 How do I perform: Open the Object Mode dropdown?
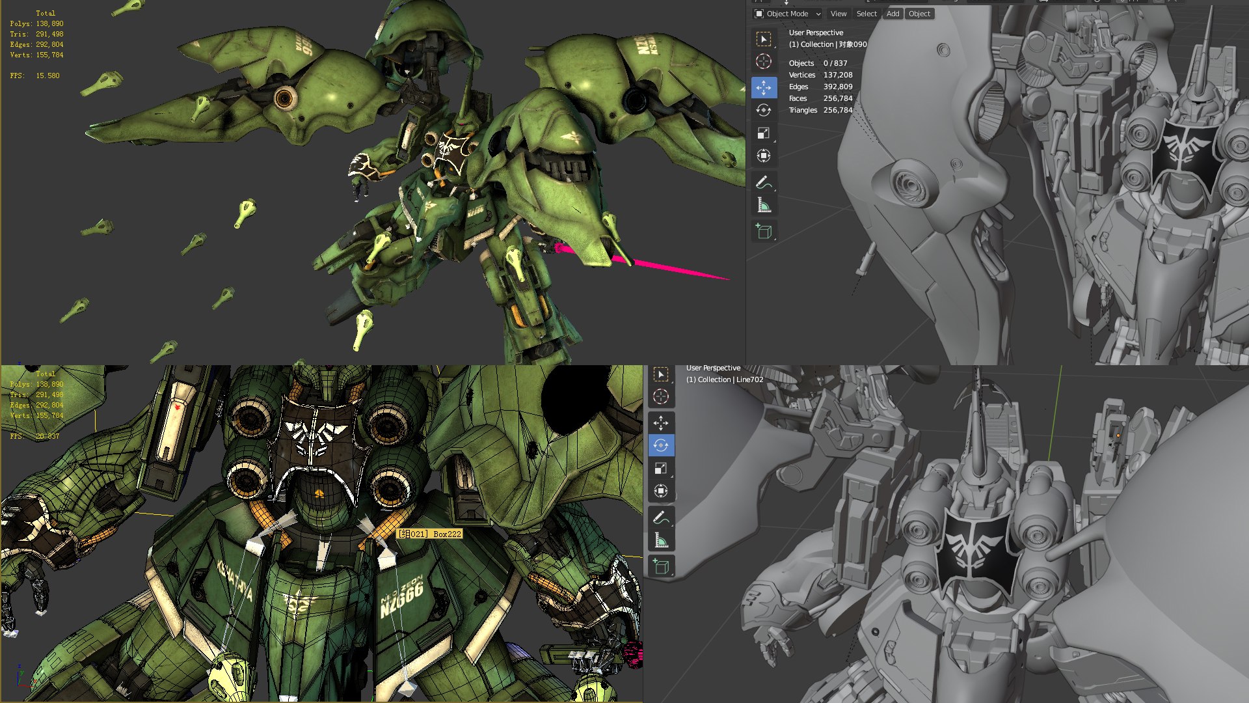[x=787, y=14]
